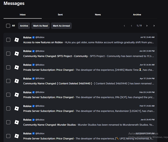The width and height of the screenshot is (168, 142).
Task: Open the Content Deleted 34601440 renamed message
Action: [80, 81]
